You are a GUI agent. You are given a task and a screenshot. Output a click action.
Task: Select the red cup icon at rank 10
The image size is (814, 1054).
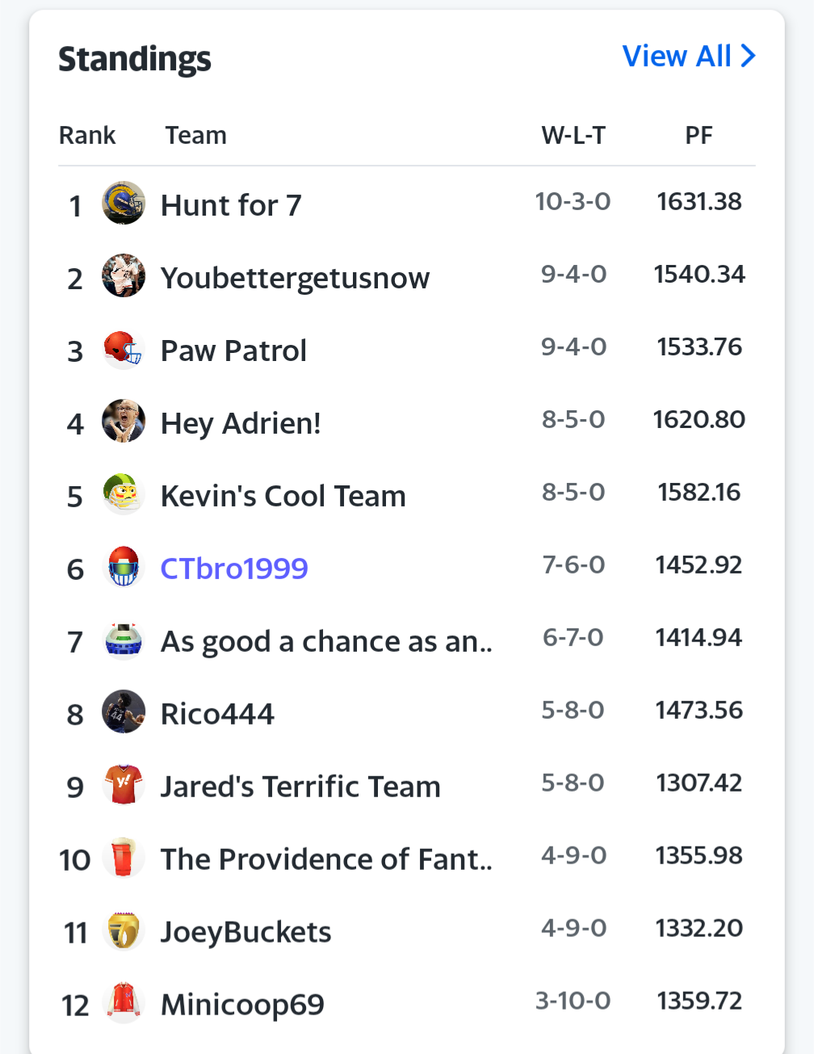click(124, 857)
